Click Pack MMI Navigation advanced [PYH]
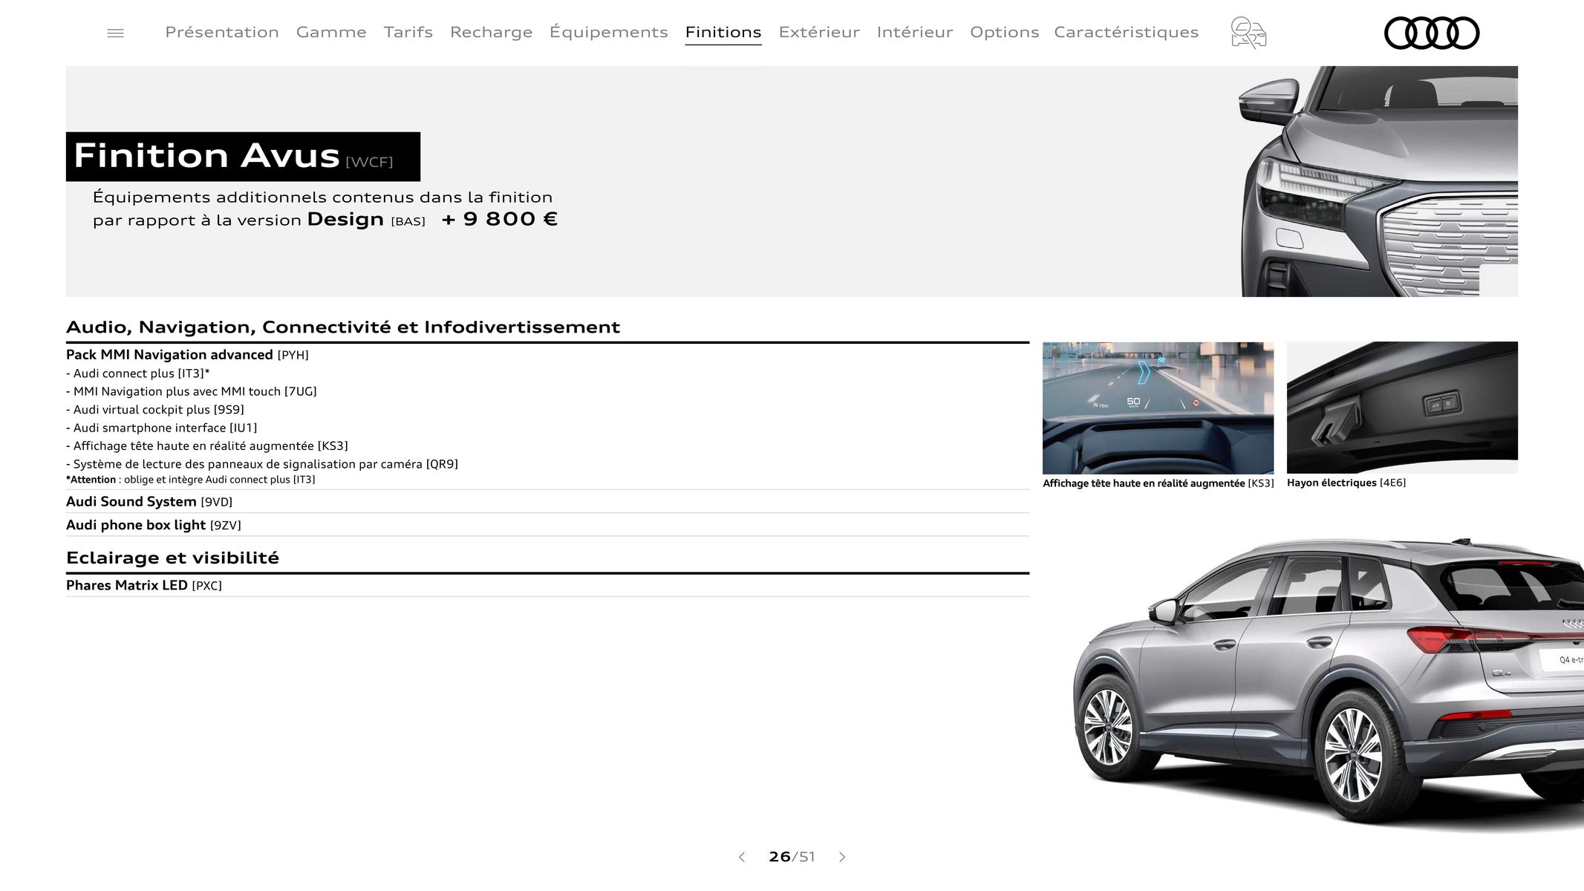 click(187, 355)
